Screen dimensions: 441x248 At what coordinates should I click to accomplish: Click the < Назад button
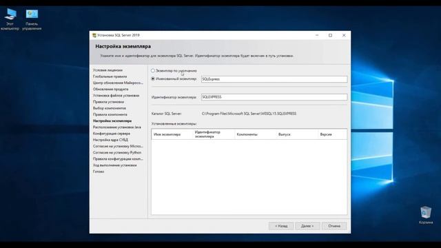tap(281, 226)
